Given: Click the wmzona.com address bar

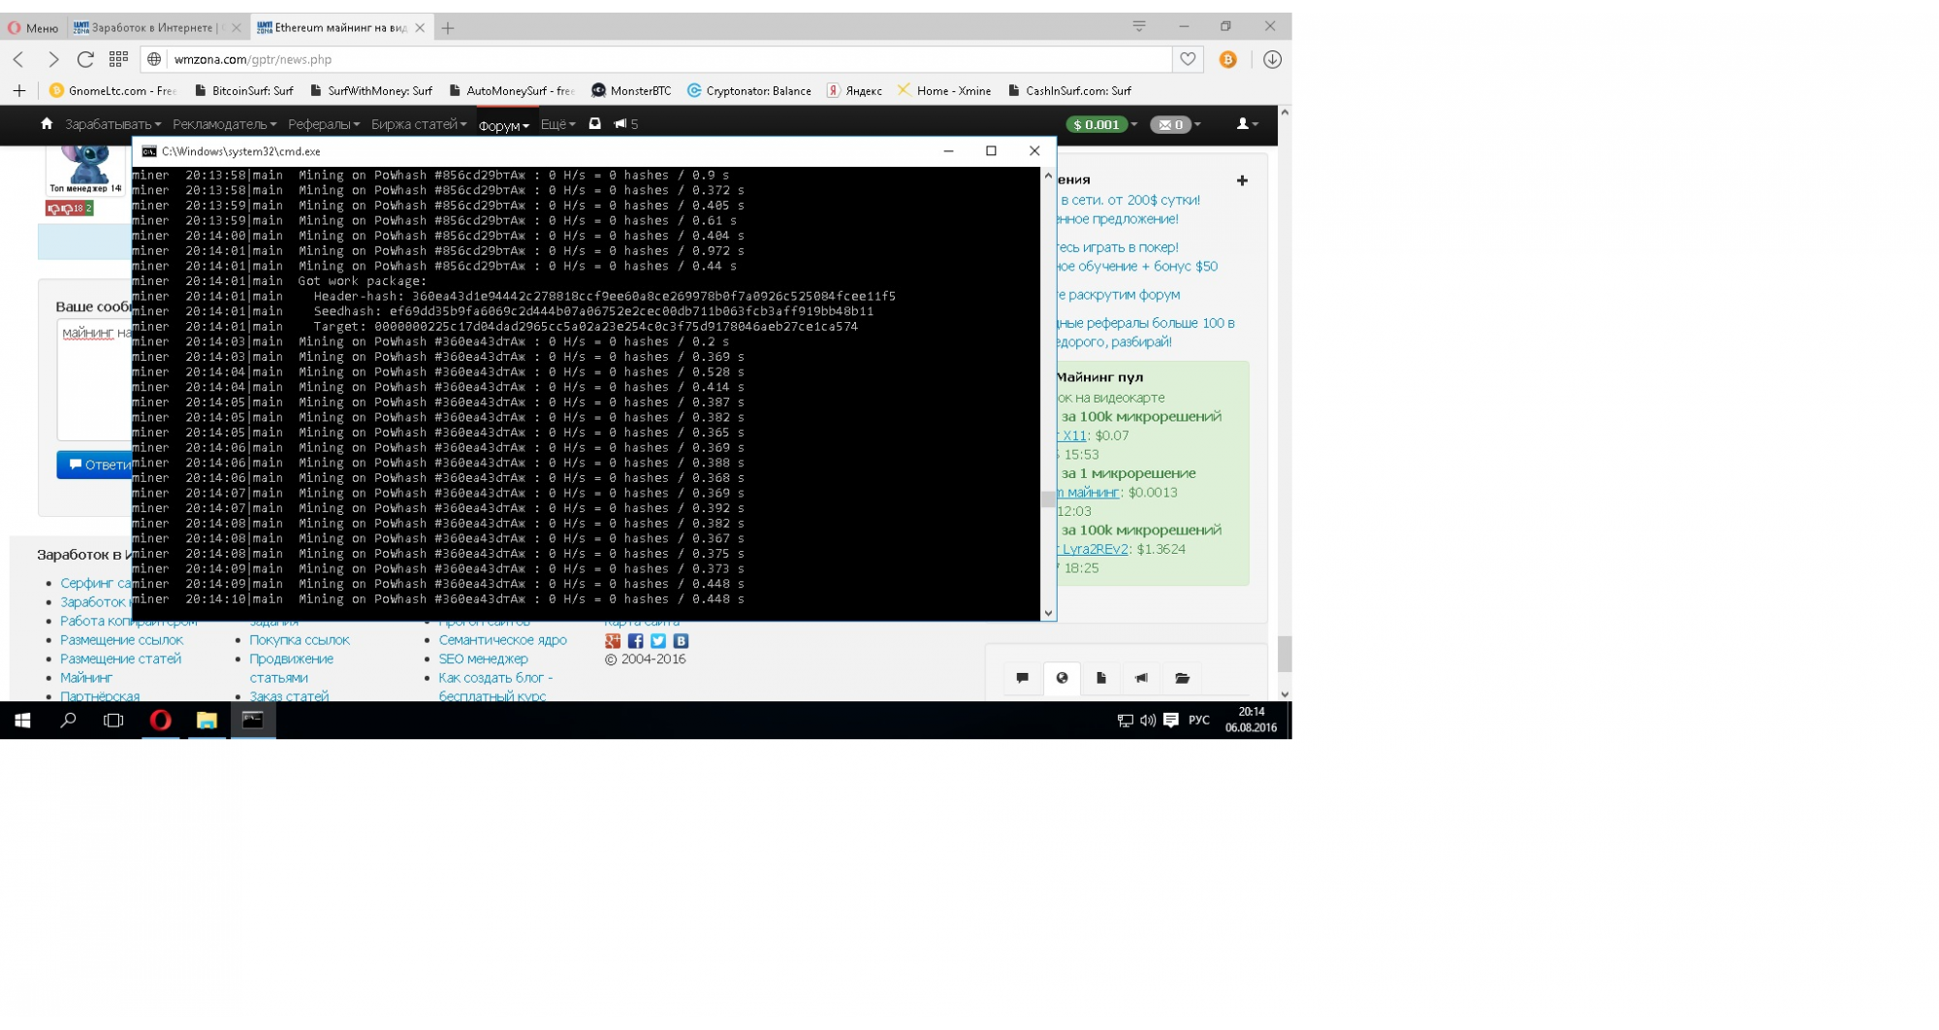Looking at the screenshot, I should coord(659,59).
